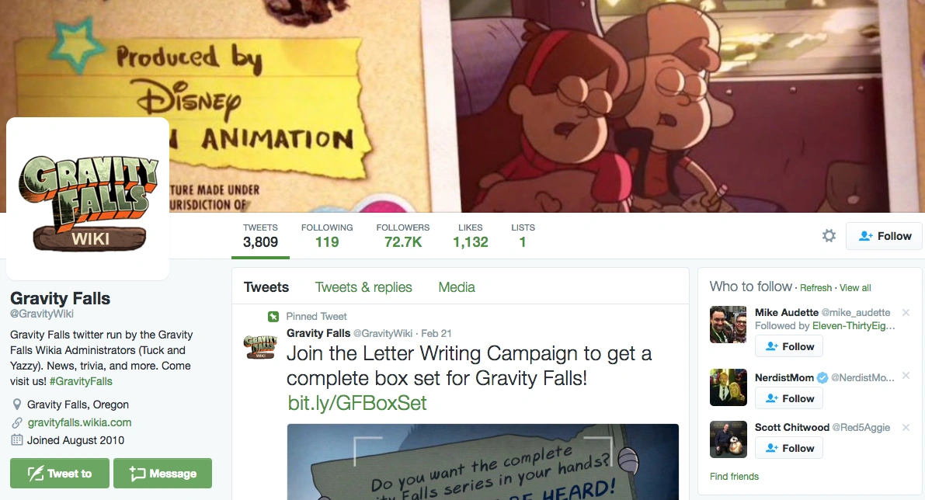Viewport: 925px width, 500px height.
Task: Dismiss NerdistMom suggestion with X
Action: (906, 376)
